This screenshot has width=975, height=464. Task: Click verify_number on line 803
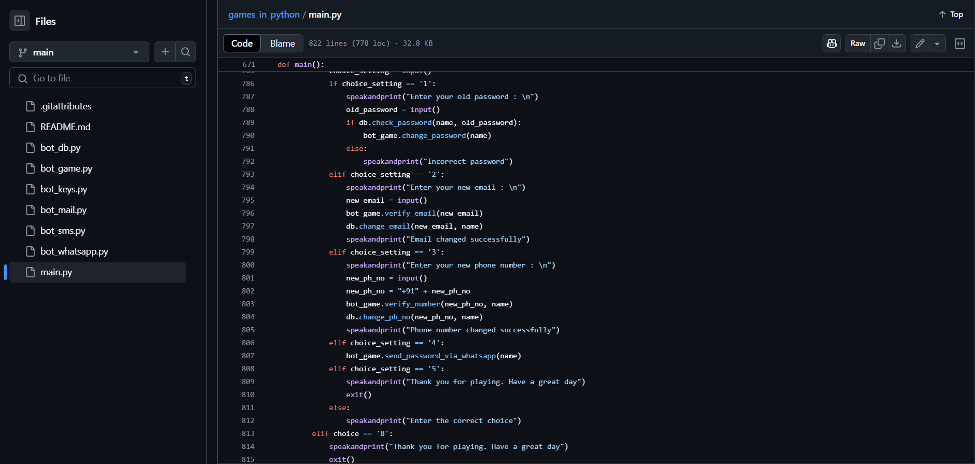[x=412, y=304]
